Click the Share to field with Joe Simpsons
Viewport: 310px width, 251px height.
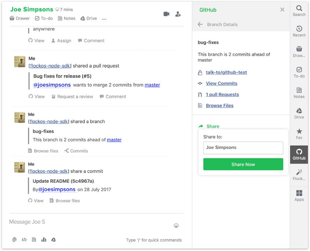pos(243,148)
